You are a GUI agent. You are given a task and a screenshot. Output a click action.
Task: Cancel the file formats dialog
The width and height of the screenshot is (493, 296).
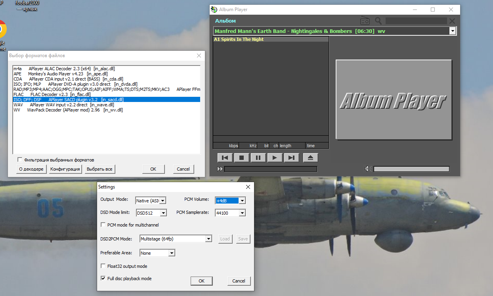click(183, 169)
